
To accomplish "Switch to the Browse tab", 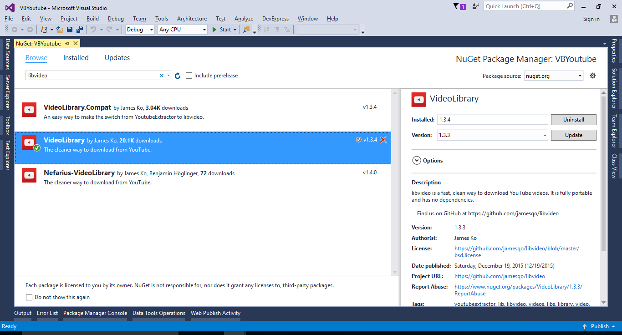I will pyautogui.click(x=36, y=58).
